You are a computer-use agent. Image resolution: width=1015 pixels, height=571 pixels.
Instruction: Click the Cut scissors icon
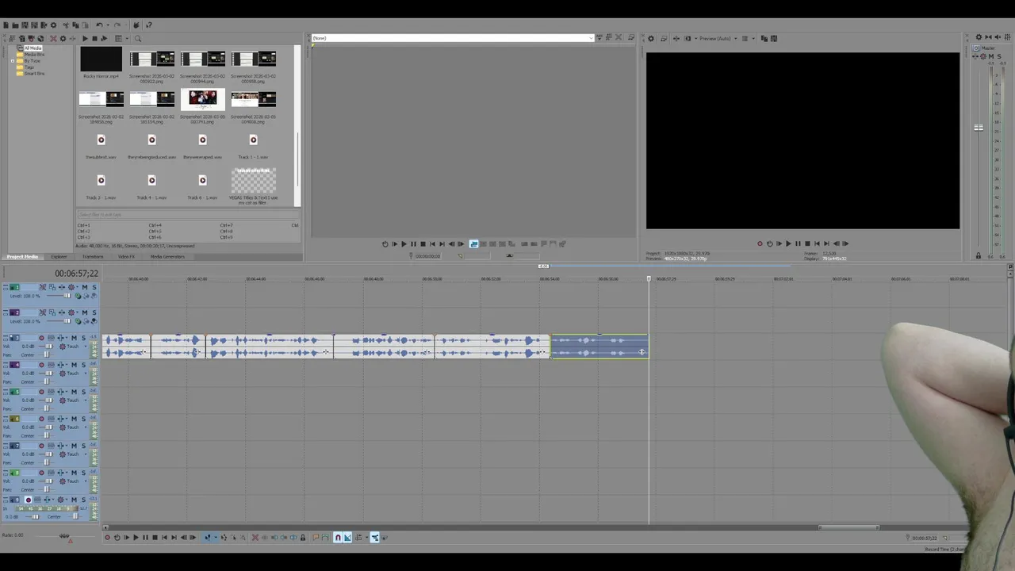(x=66, y=25)
